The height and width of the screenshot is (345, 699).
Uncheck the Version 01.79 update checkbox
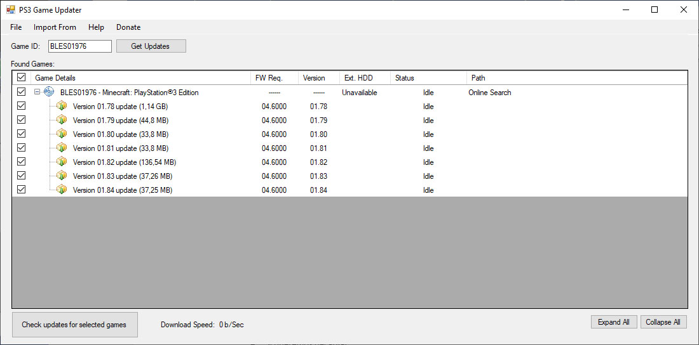pyautogui.click(x=21, y=120)
